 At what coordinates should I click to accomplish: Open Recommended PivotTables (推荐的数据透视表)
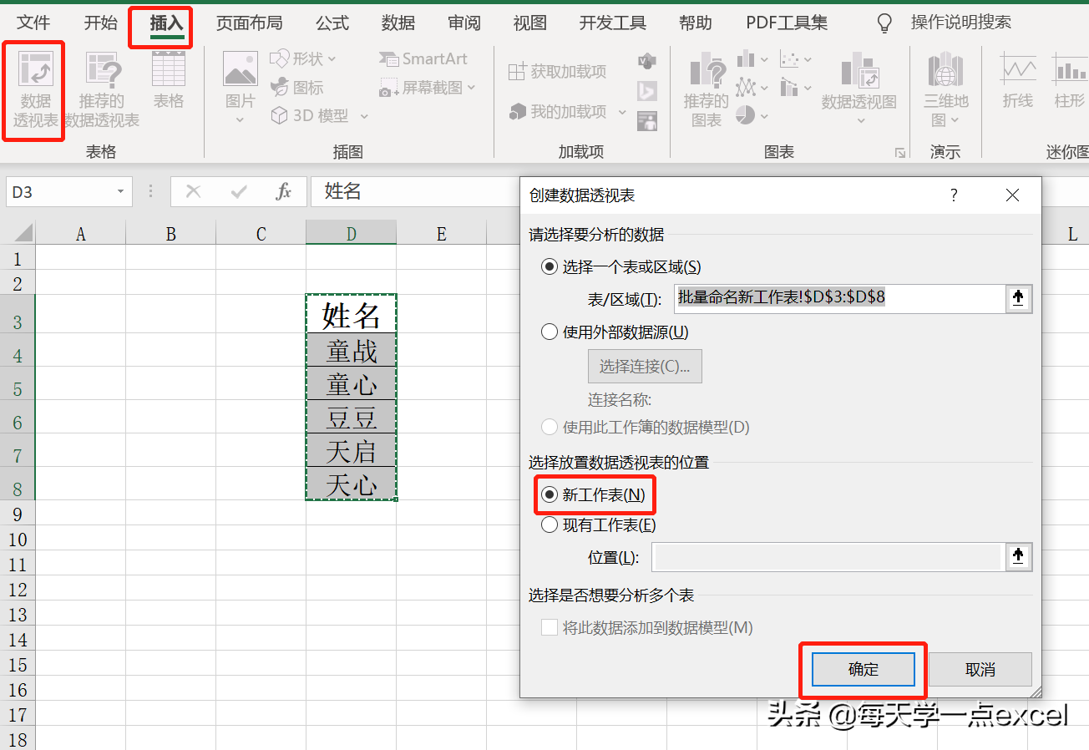[x=102, y=90]
